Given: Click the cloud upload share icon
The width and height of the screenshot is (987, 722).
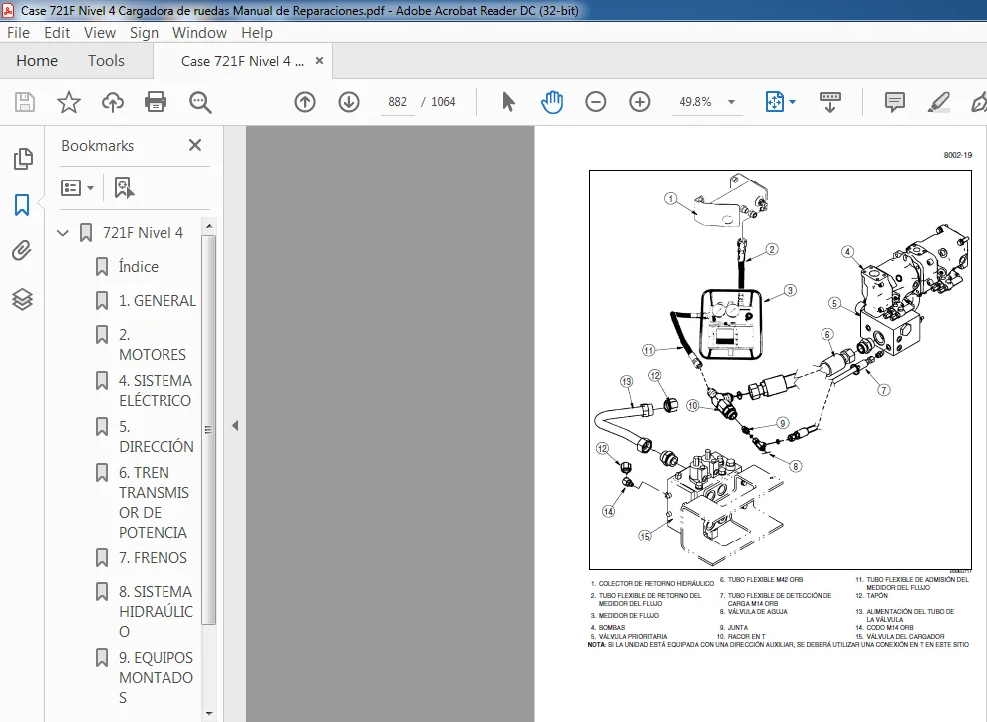Looking at the screenshot, I should click(x=113, y=102).
